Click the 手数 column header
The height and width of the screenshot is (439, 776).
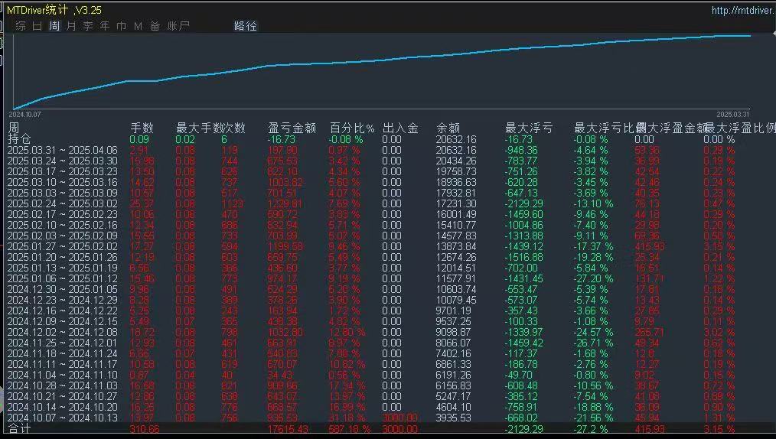click(x=142, y=128)
